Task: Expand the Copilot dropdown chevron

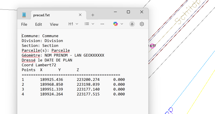Action: tap(122, 24)
